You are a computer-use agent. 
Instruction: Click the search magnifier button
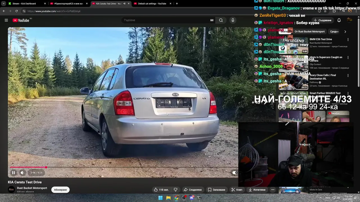point(221,20)
